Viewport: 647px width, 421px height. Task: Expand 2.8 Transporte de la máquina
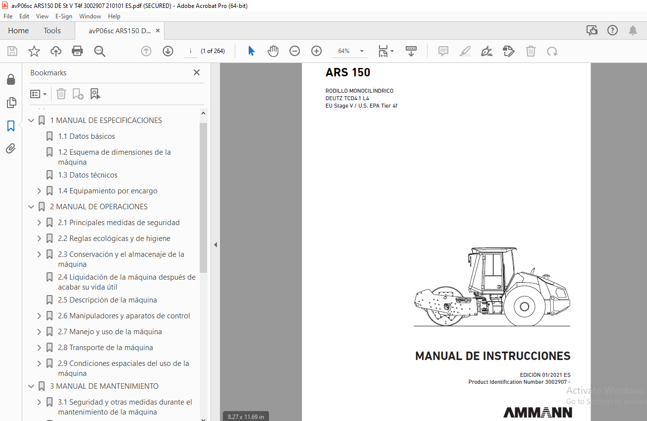click(39, 348)
